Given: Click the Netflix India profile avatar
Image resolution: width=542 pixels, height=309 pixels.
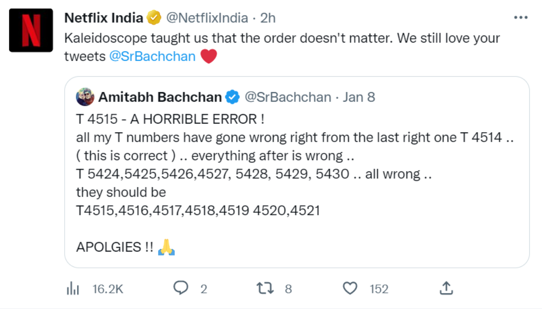Looking at the screenshot, I should click(x=31, y=30).
